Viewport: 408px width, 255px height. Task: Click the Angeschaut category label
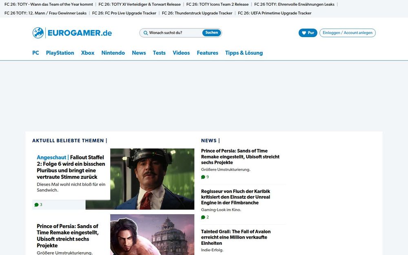click(51, 157)
